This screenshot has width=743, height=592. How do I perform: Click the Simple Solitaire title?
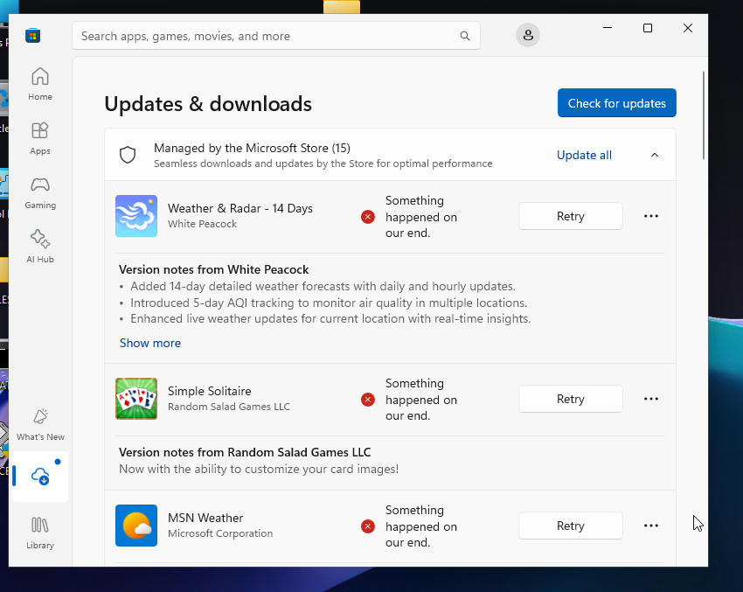[x=210, y=391]
